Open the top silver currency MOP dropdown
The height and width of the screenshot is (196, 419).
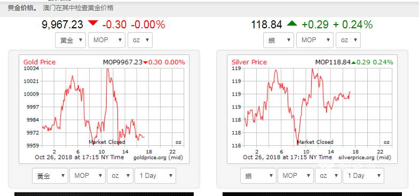[x=315, y=40]
